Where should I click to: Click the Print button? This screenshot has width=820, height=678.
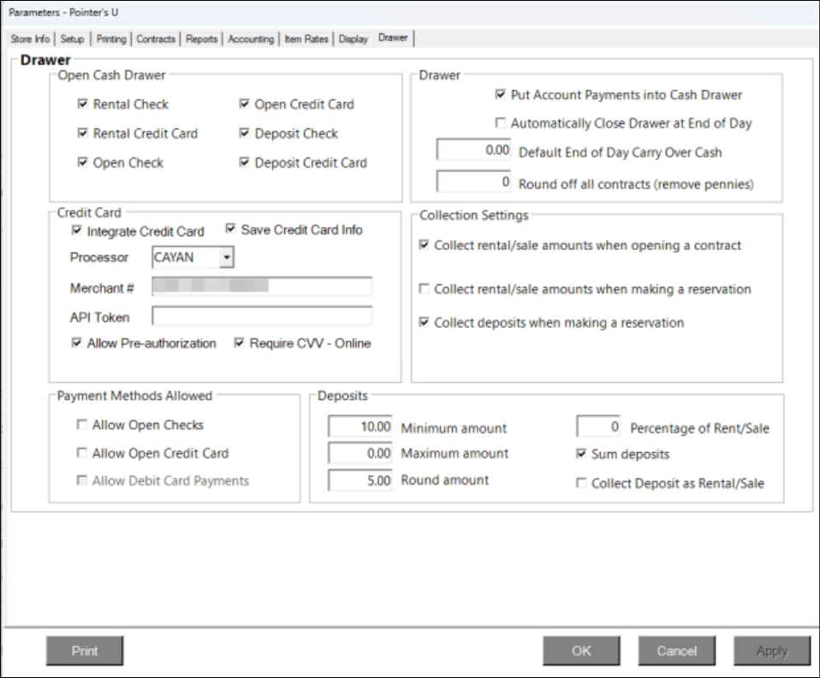pyautogui.click(x=85, y=651)
